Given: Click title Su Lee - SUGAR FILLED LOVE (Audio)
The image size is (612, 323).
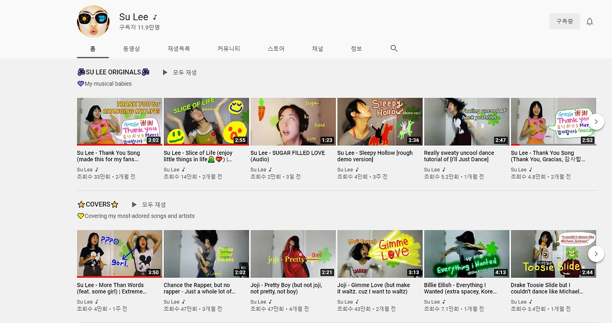Looking at the screenshot, I should pos(287,156).
